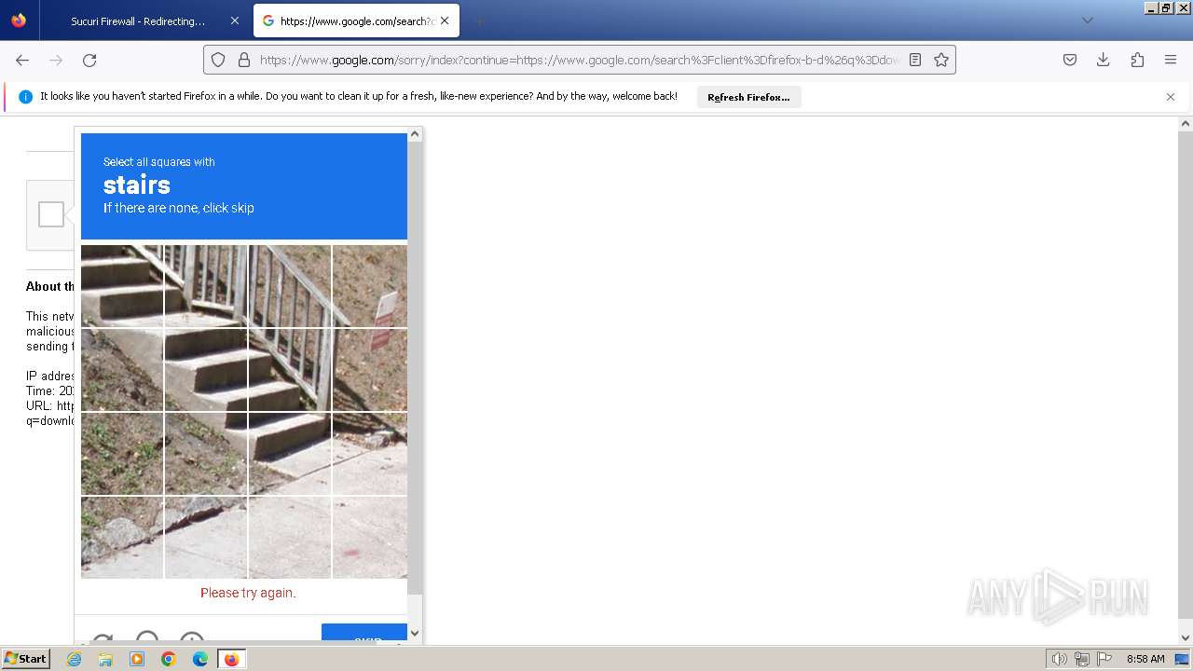Select second-row third-column railing tile
This screenshot has width=1193, height=671.
tap(290, 370)
